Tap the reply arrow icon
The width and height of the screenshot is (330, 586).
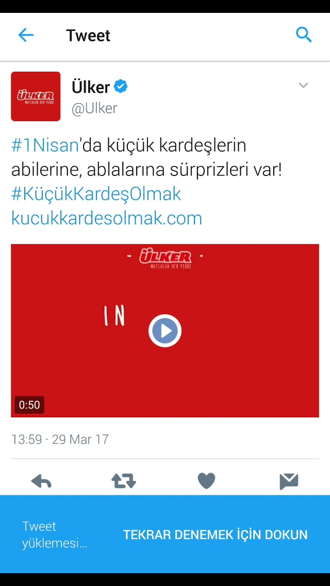point(41,481)
